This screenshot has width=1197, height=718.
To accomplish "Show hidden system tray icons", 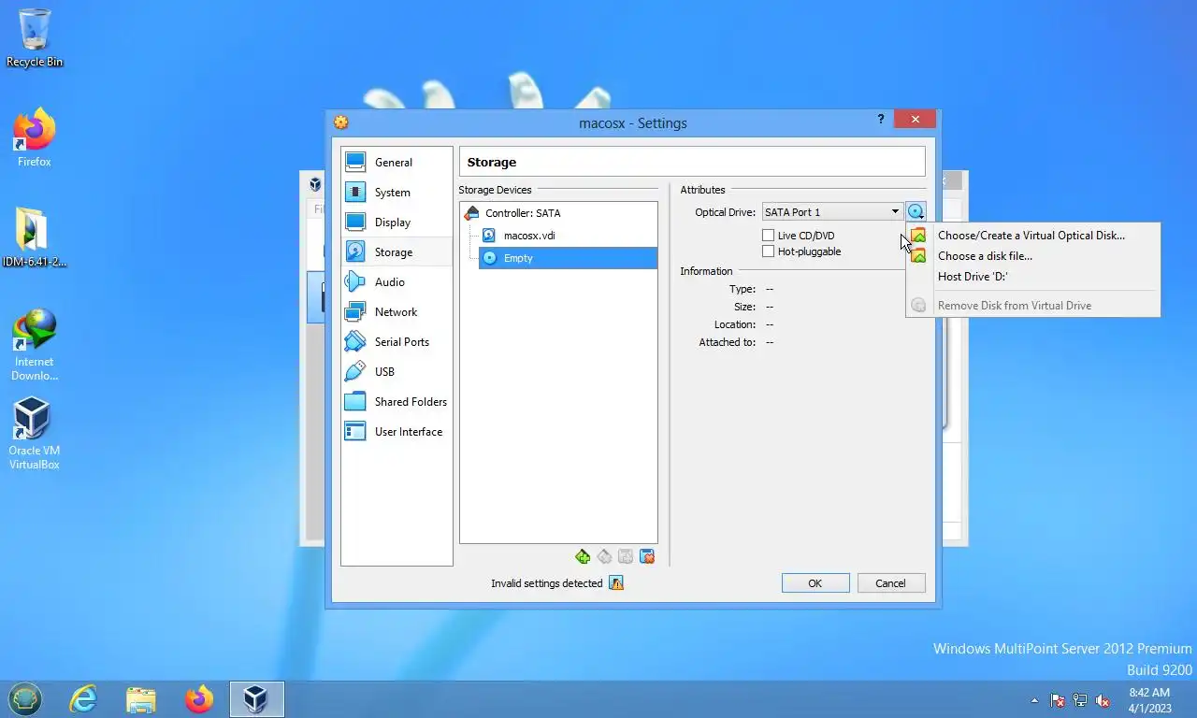I will pos(1034,700).
